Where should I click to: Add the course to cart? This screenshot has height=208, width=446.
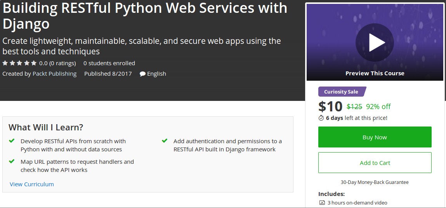(x=375, y=163)
